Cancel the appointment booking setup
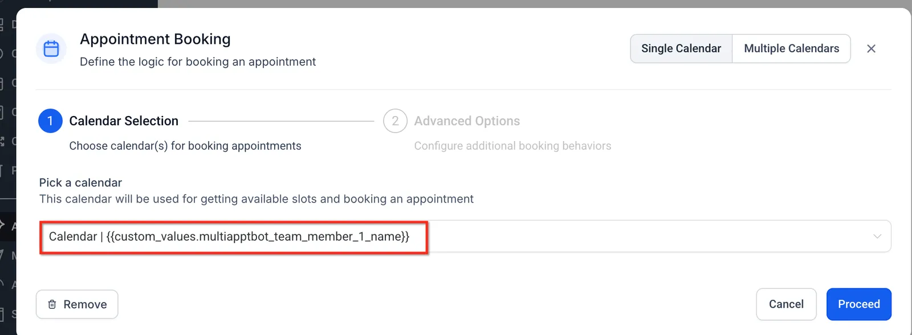The height and width of the screenshot is (335, 912). point(786,304)
